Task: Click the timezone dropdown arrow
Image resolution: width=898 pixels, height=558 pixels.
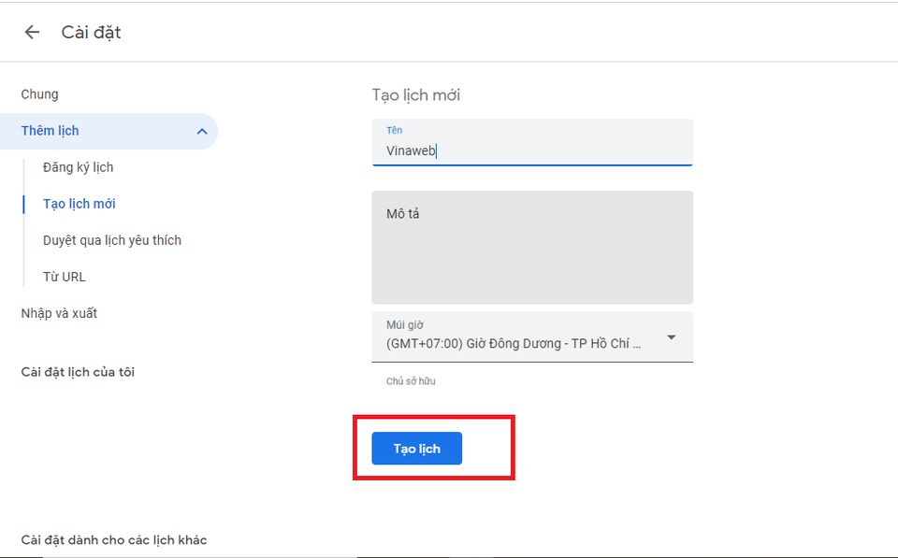Action: pos(671,337)
